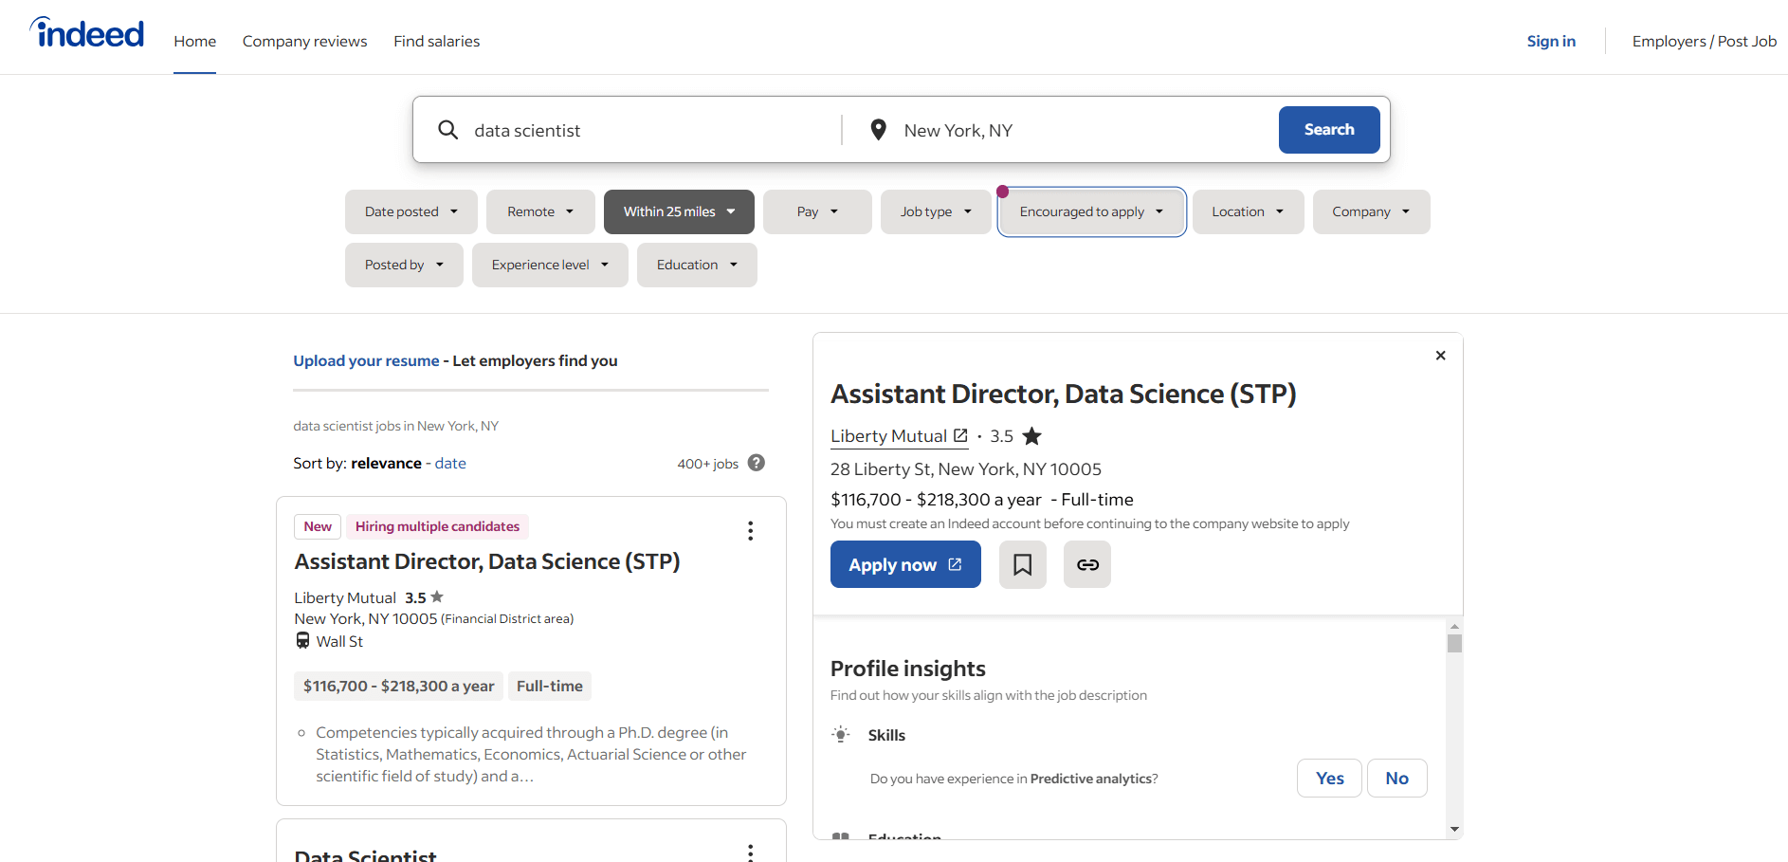Viewport: 1788px width, 862px height.
Task: Open the three-dot menu on the job card
Action: coord(750,530)
